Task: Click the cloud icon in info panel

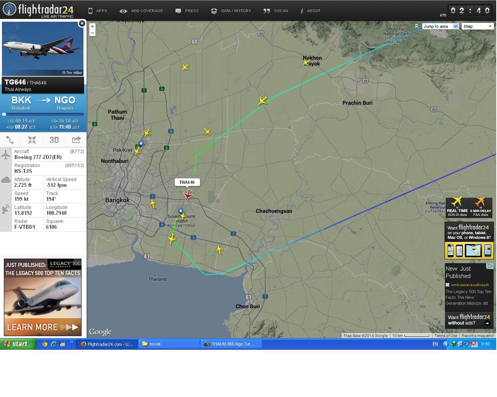Action: pos(6,180)
